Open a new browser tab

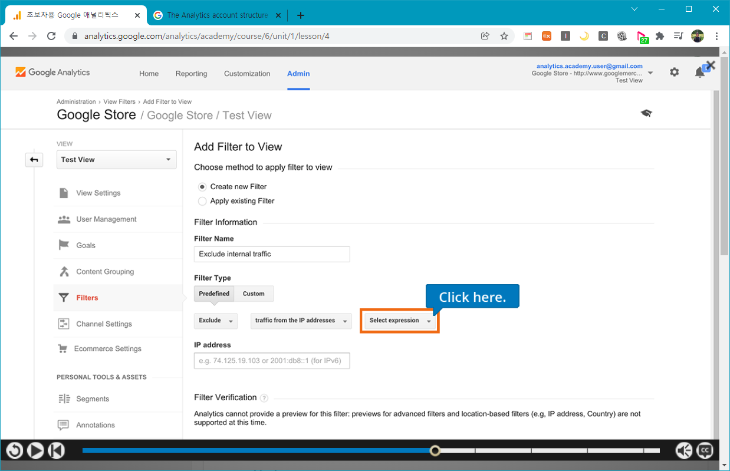tap(301, 15)
